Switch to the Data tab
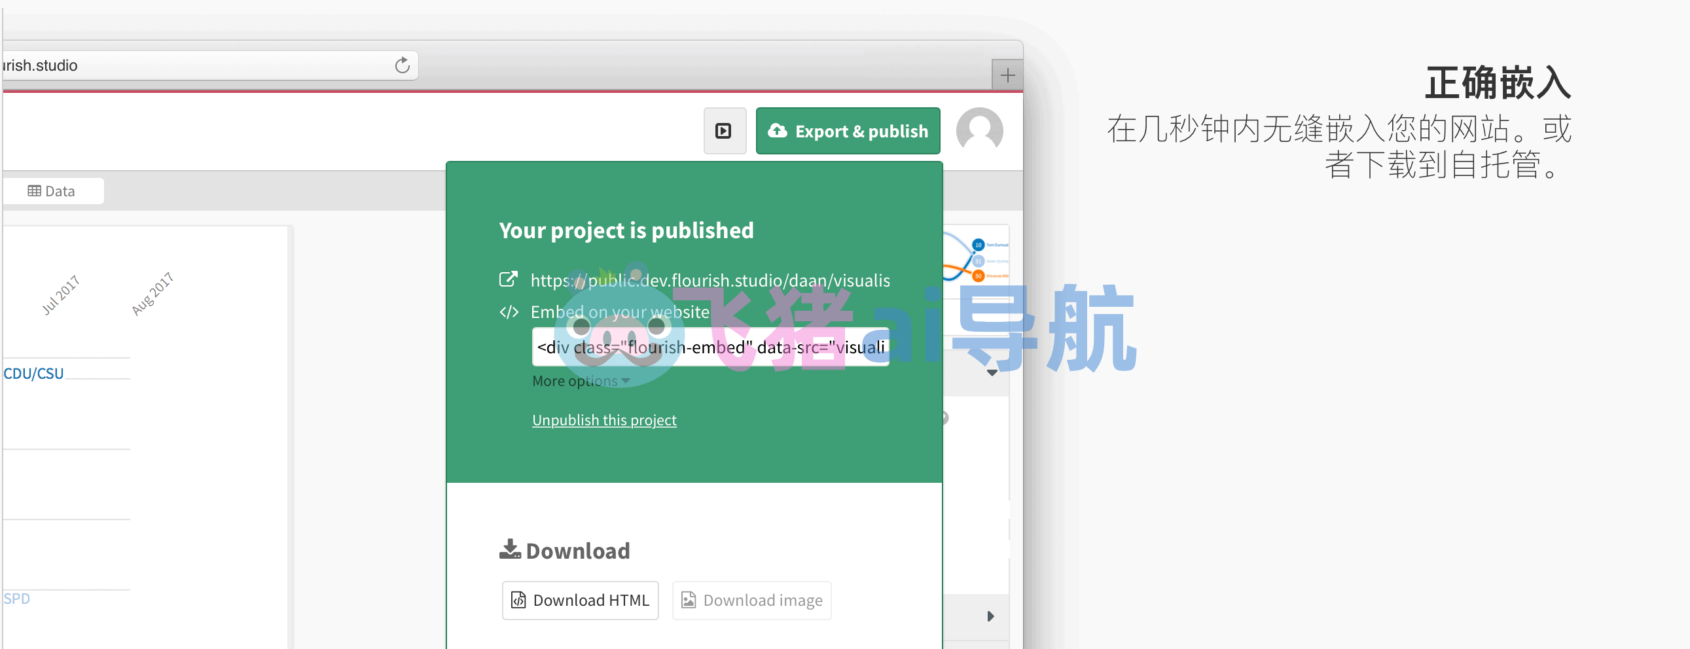 (52, 191)
